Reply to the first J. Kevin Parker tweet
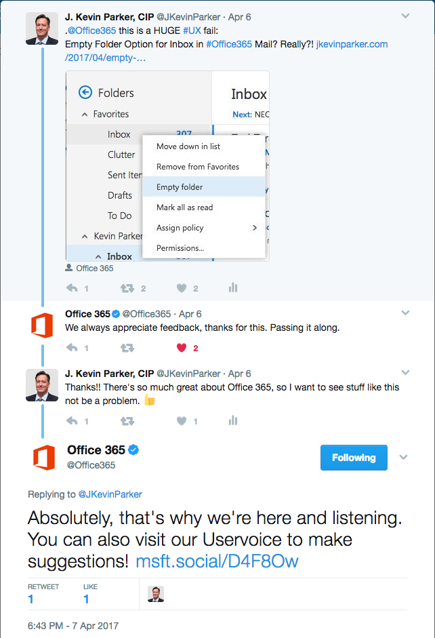 coord(72,288)
